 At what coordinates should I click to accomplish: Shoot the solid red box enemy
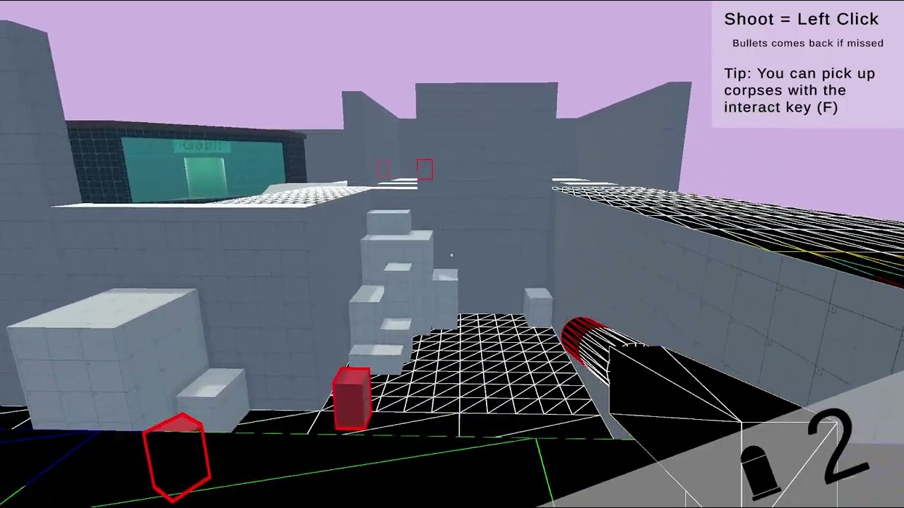click(x=352, y=399)
